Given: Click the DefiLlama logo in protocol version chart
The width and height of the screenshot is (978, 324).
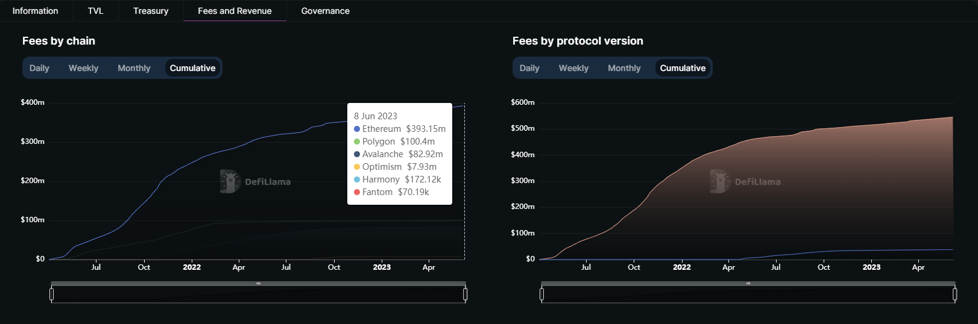Looking at the screenshot, I should pos(745,181).
